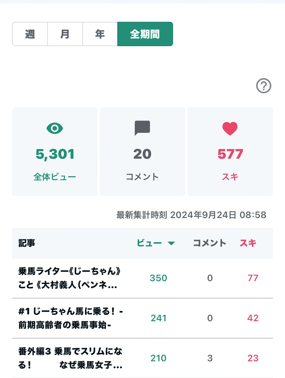
Task: Toggle the ビュー sort arrow
Action: [x=171, y=243]
